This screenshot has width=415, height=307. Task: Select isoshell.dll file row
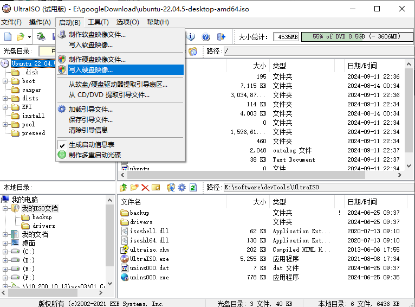150,231
